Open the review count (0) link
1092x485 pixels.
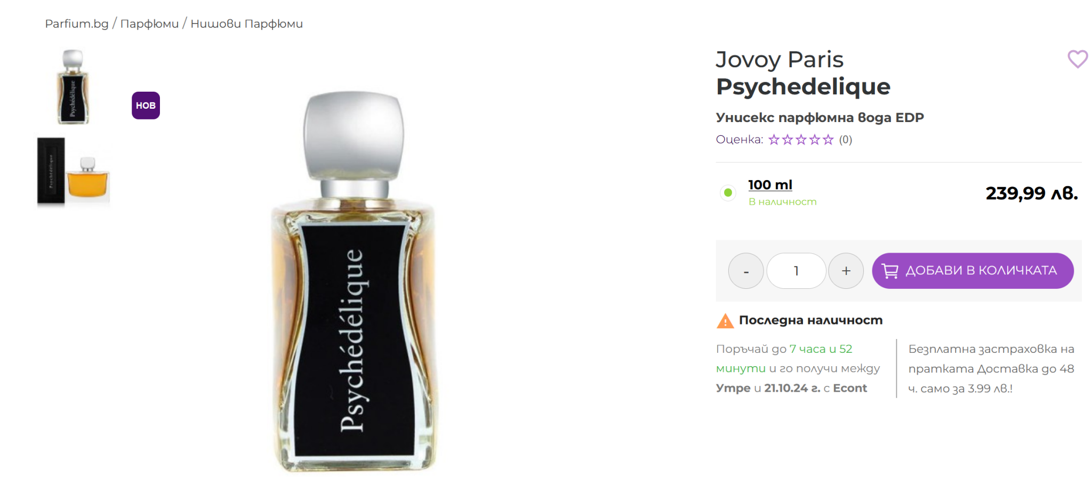(x=846, y=140)
